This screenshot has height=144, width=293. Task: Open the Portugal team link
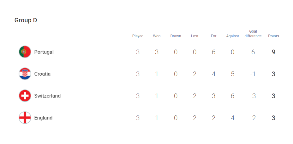[x=44, y=52]
